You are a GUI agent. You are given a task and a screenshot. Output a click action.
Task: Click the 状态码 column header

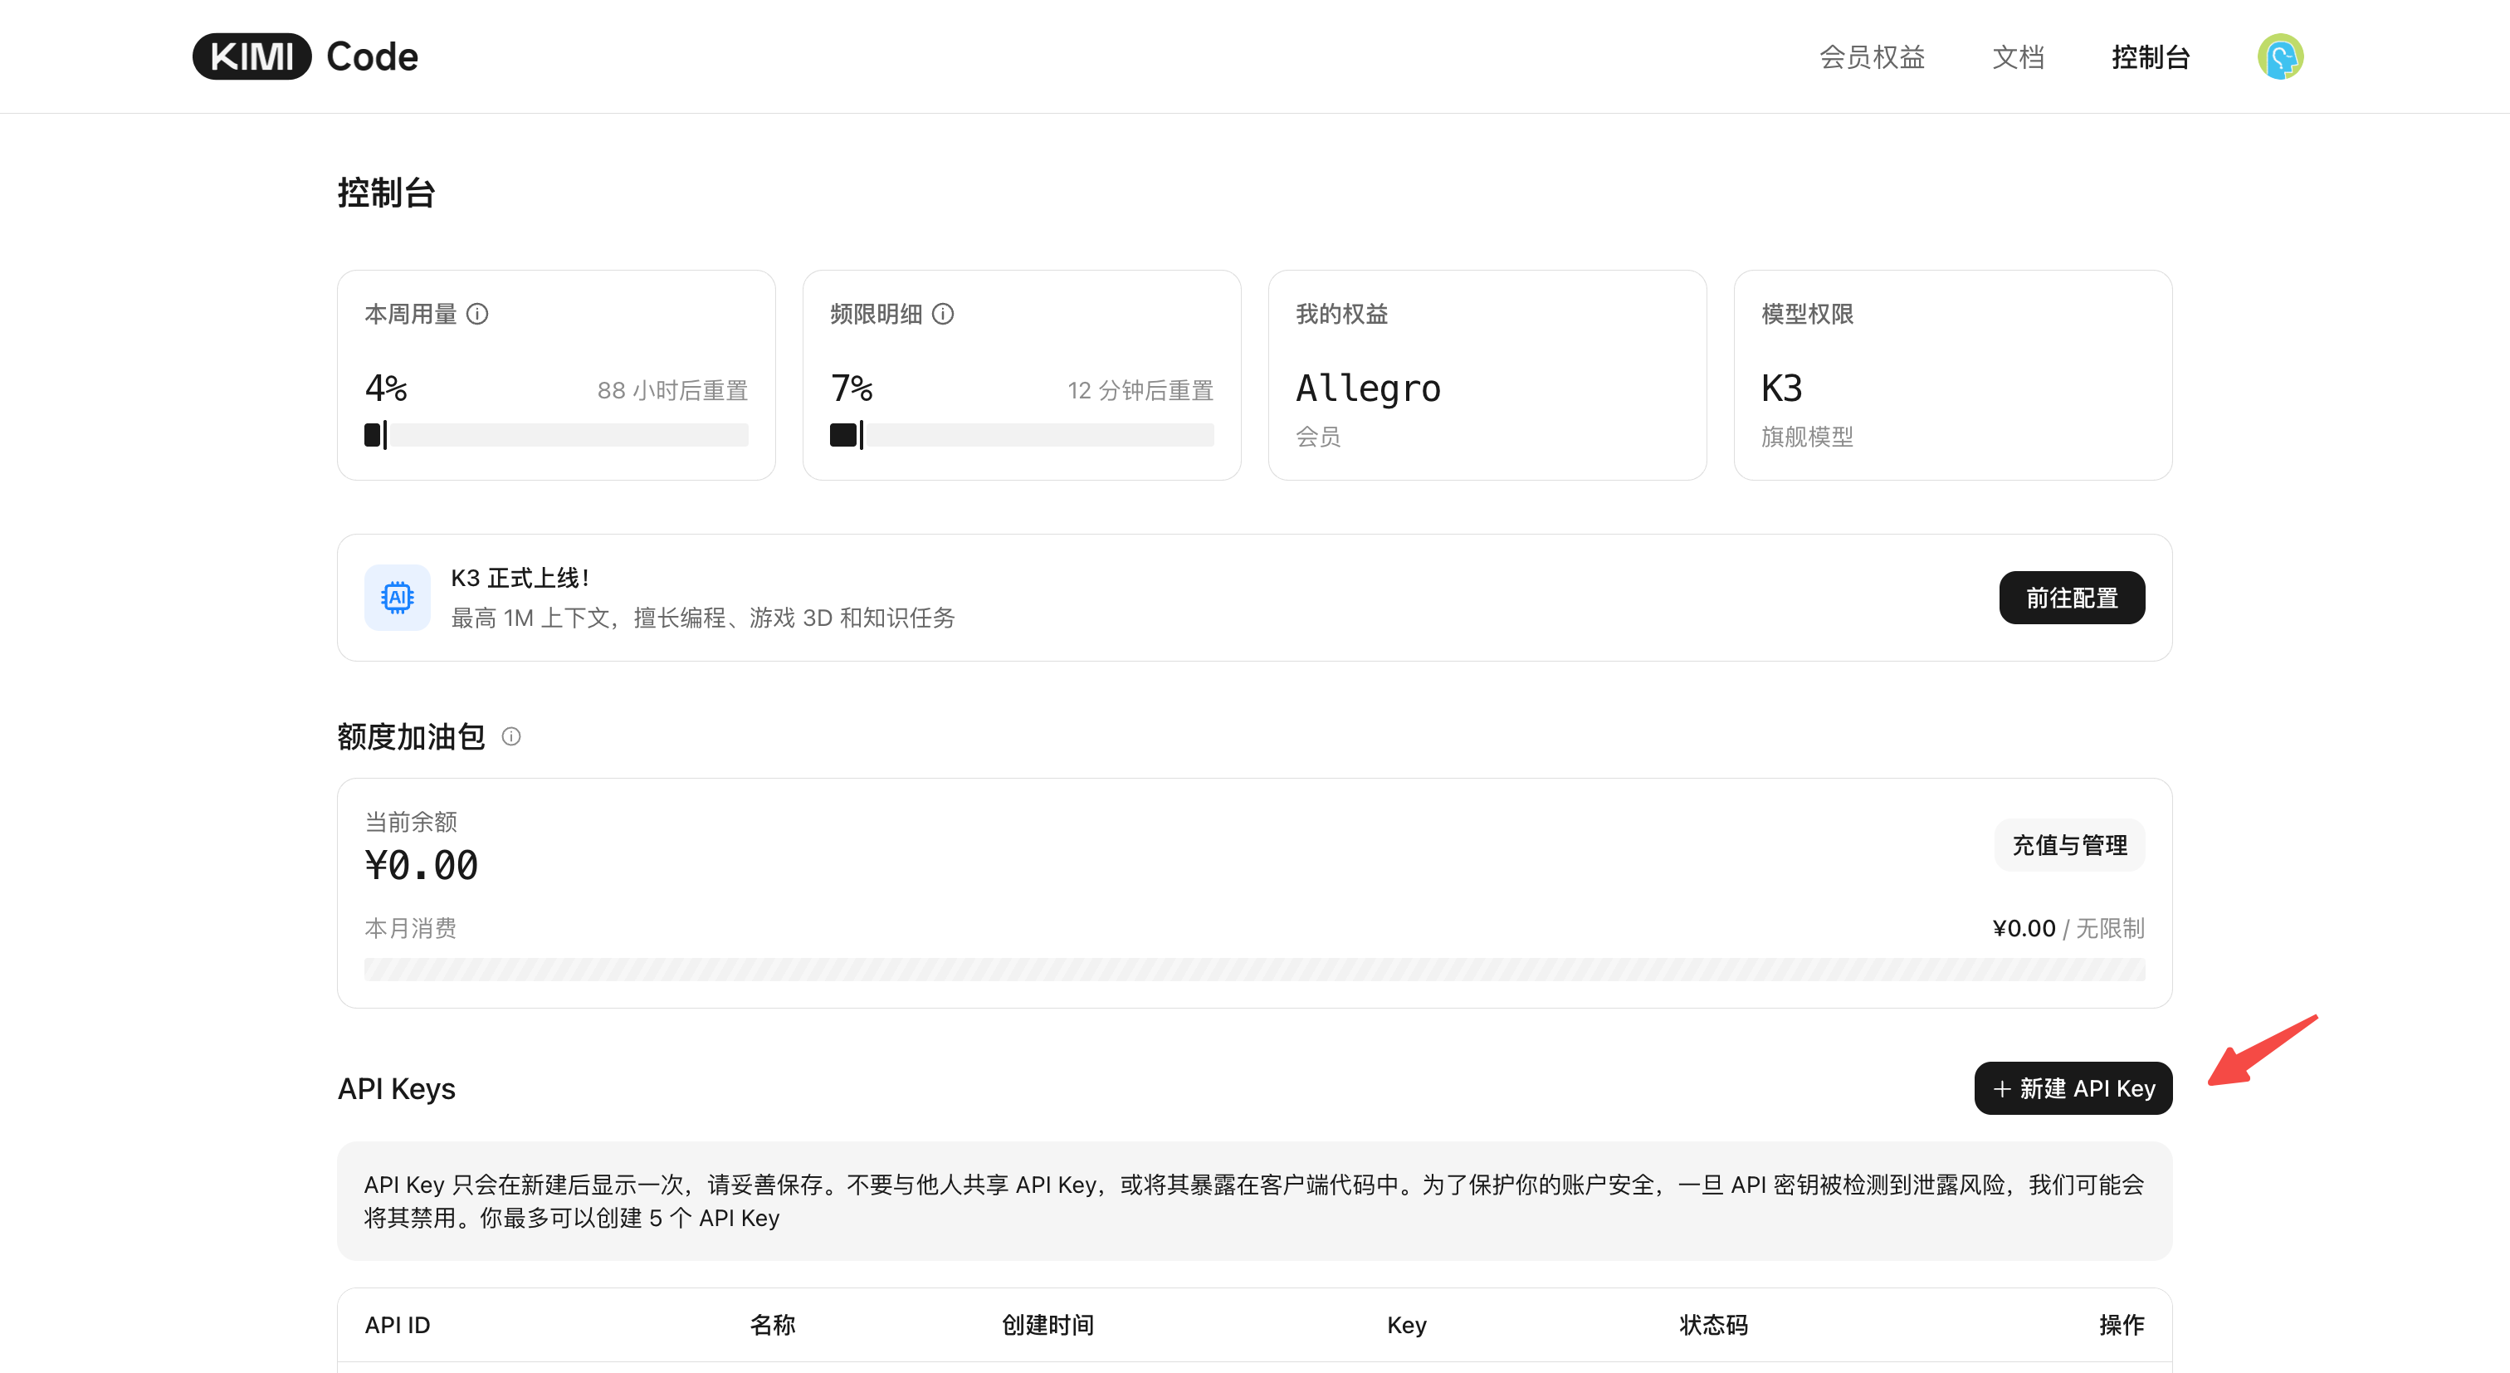click(x=1713, y=1324)
